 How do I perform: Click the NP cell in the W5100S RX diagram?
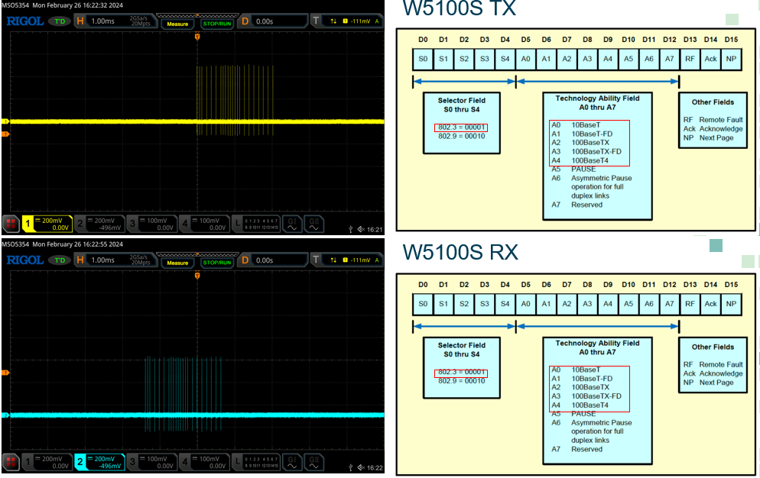click(x=732, y=304)
